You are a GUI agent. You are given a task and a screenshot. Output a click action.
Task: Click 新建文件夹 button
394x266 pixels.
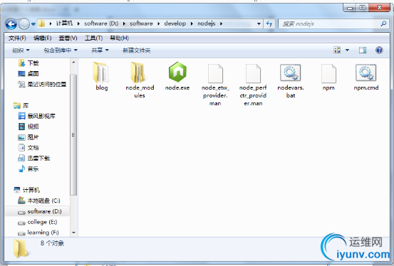point(137,50)
